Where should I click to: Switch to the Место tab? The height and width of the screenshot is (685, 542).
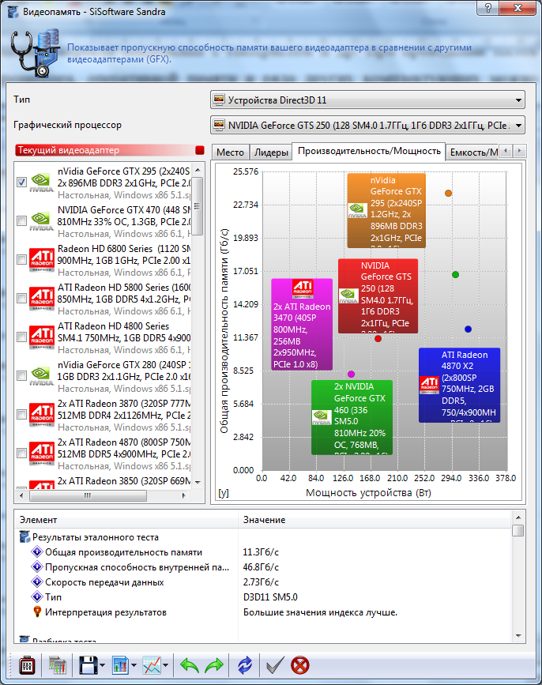click(x=230, y=152)
